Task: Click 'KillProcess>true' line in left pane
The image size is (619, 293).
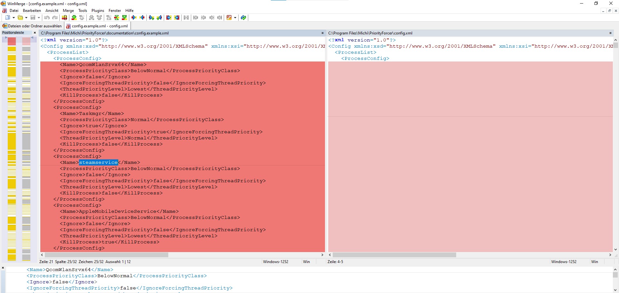Action: pos(110,242)
